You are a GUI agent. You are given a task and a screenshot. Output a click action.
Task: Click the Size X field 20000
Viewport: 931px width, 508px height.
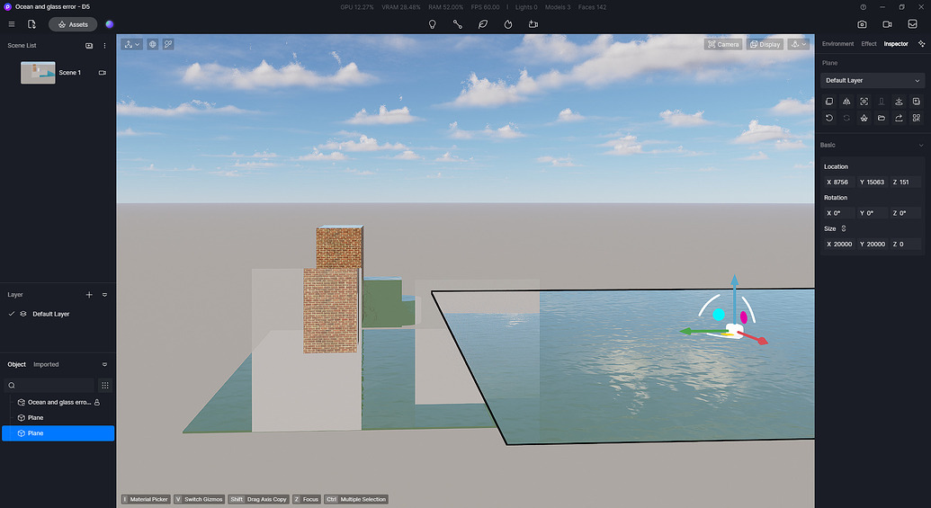[839, 244]
